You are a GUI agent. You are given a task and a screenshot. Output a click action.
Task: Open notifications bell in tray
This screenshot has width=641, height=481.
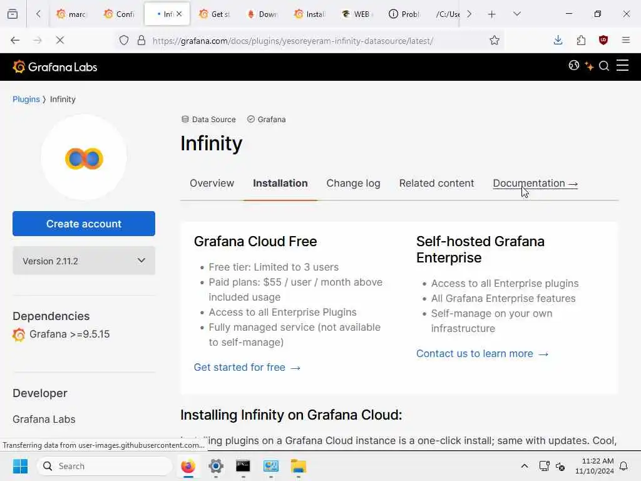click(623, 466)
